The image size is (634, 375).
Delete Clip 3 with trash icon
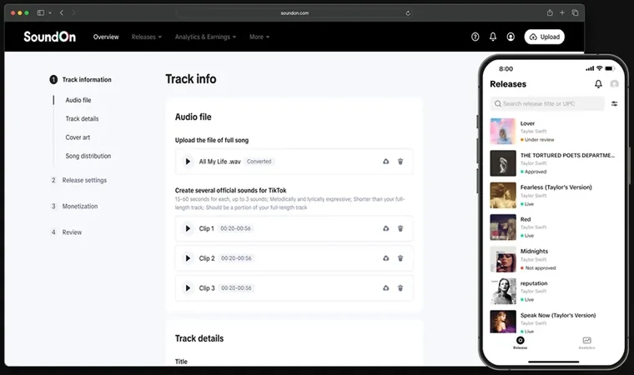pos(400,288)
